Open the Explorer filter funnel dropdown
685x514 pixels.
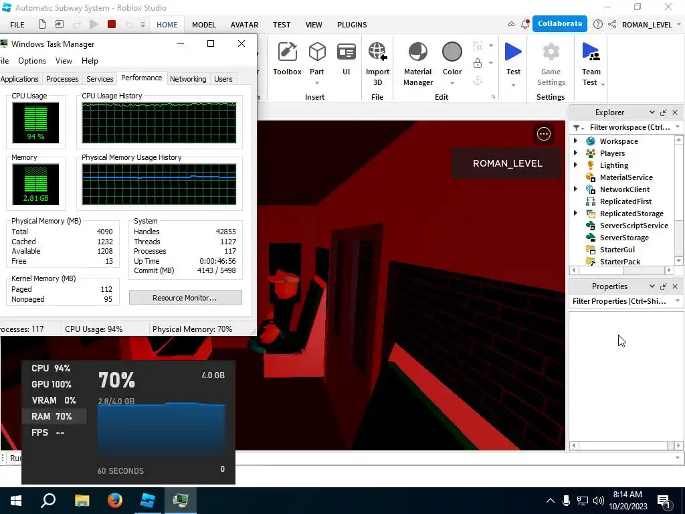[x=579, y=128]
